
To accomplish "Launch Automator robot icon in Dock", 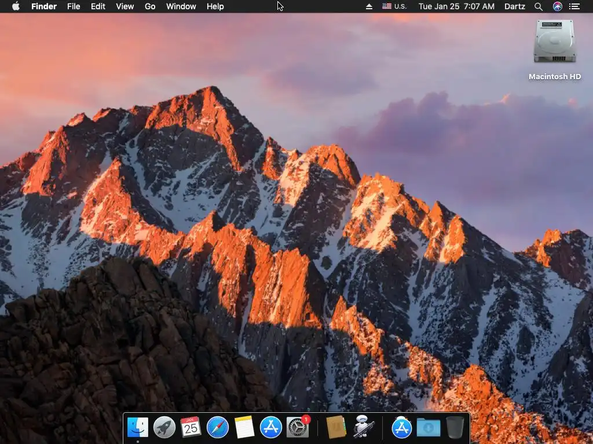I will coord(363,427).
